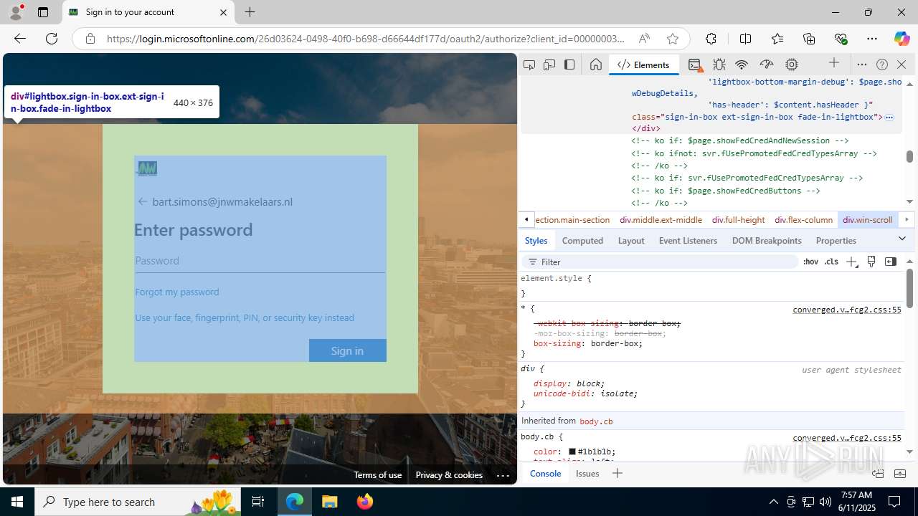
Task: Open the Layout tab
Action: (x=631, y=241)
